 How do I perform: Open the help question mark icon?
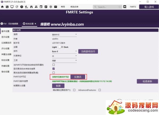[22, 7]
